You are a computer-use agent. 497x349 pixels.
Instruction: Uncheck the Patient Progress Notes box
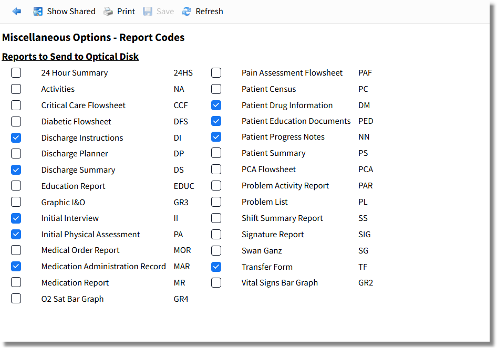(x=216, y=137)
